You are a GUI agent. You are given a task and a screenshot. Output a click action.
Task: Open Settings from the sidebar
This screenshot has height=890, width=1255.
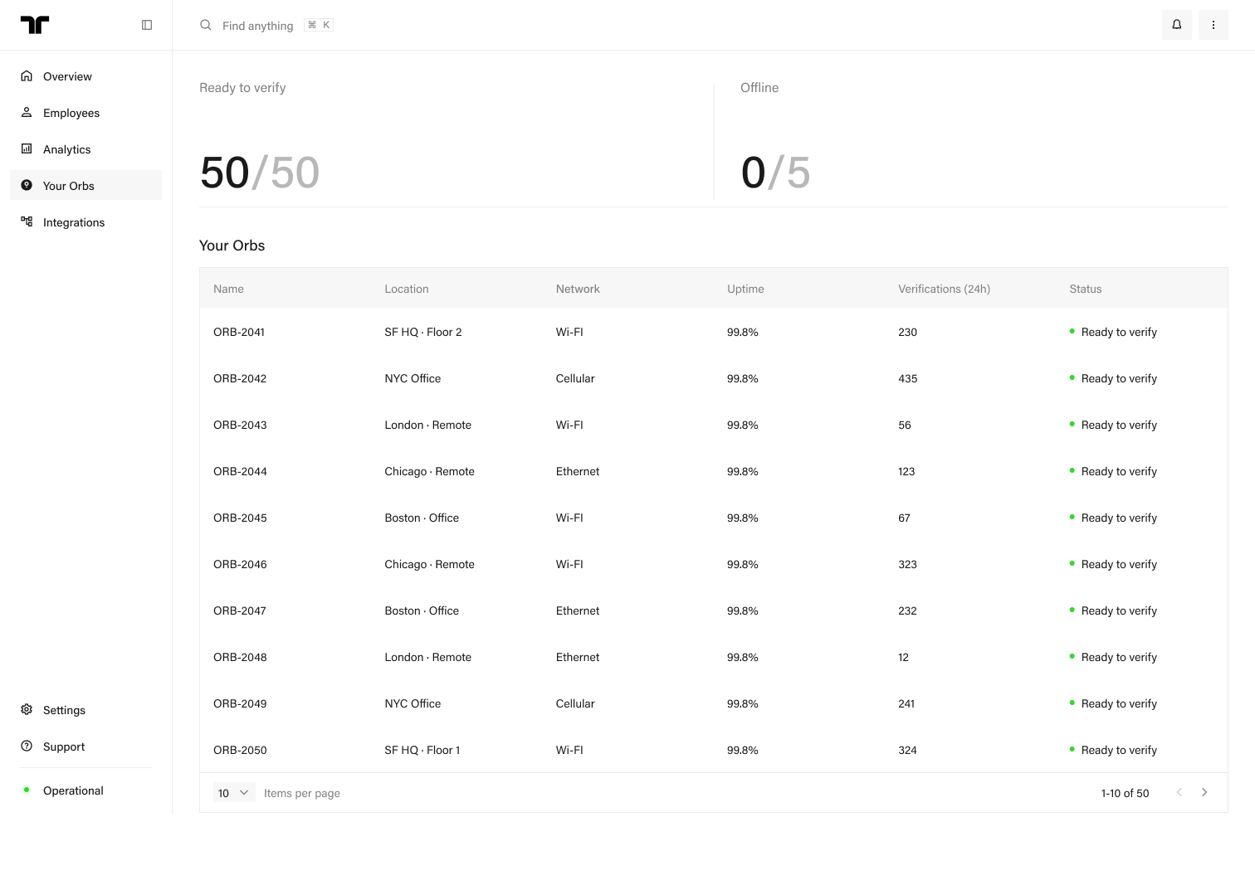(x=86, y=710)
